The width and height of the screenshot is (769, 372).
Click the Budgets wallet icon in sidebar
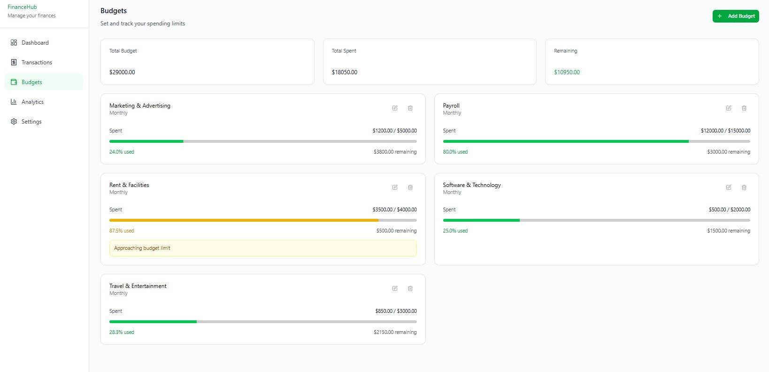click(x=14, y=82)
